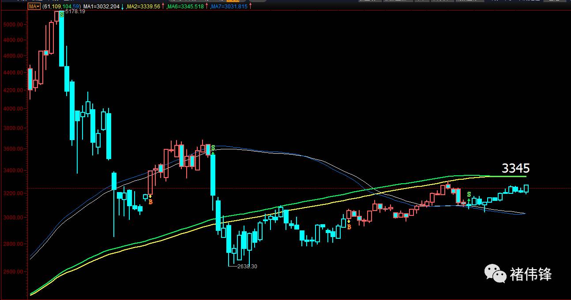Screen dimensions: 571x300
Task: Select the last candlestick on the right
Action: click(526, 189)
